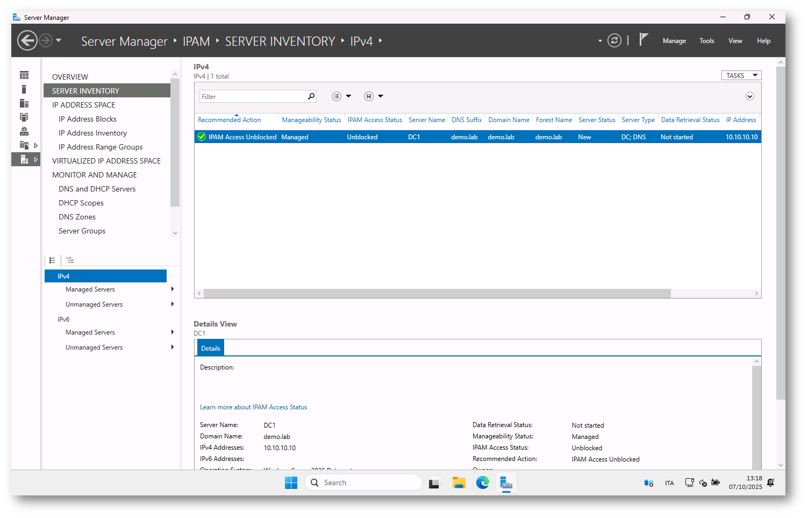Screen dimensions: 808x518
Task: Click the All Servers icon in sidebar
Action: (24, 103)
